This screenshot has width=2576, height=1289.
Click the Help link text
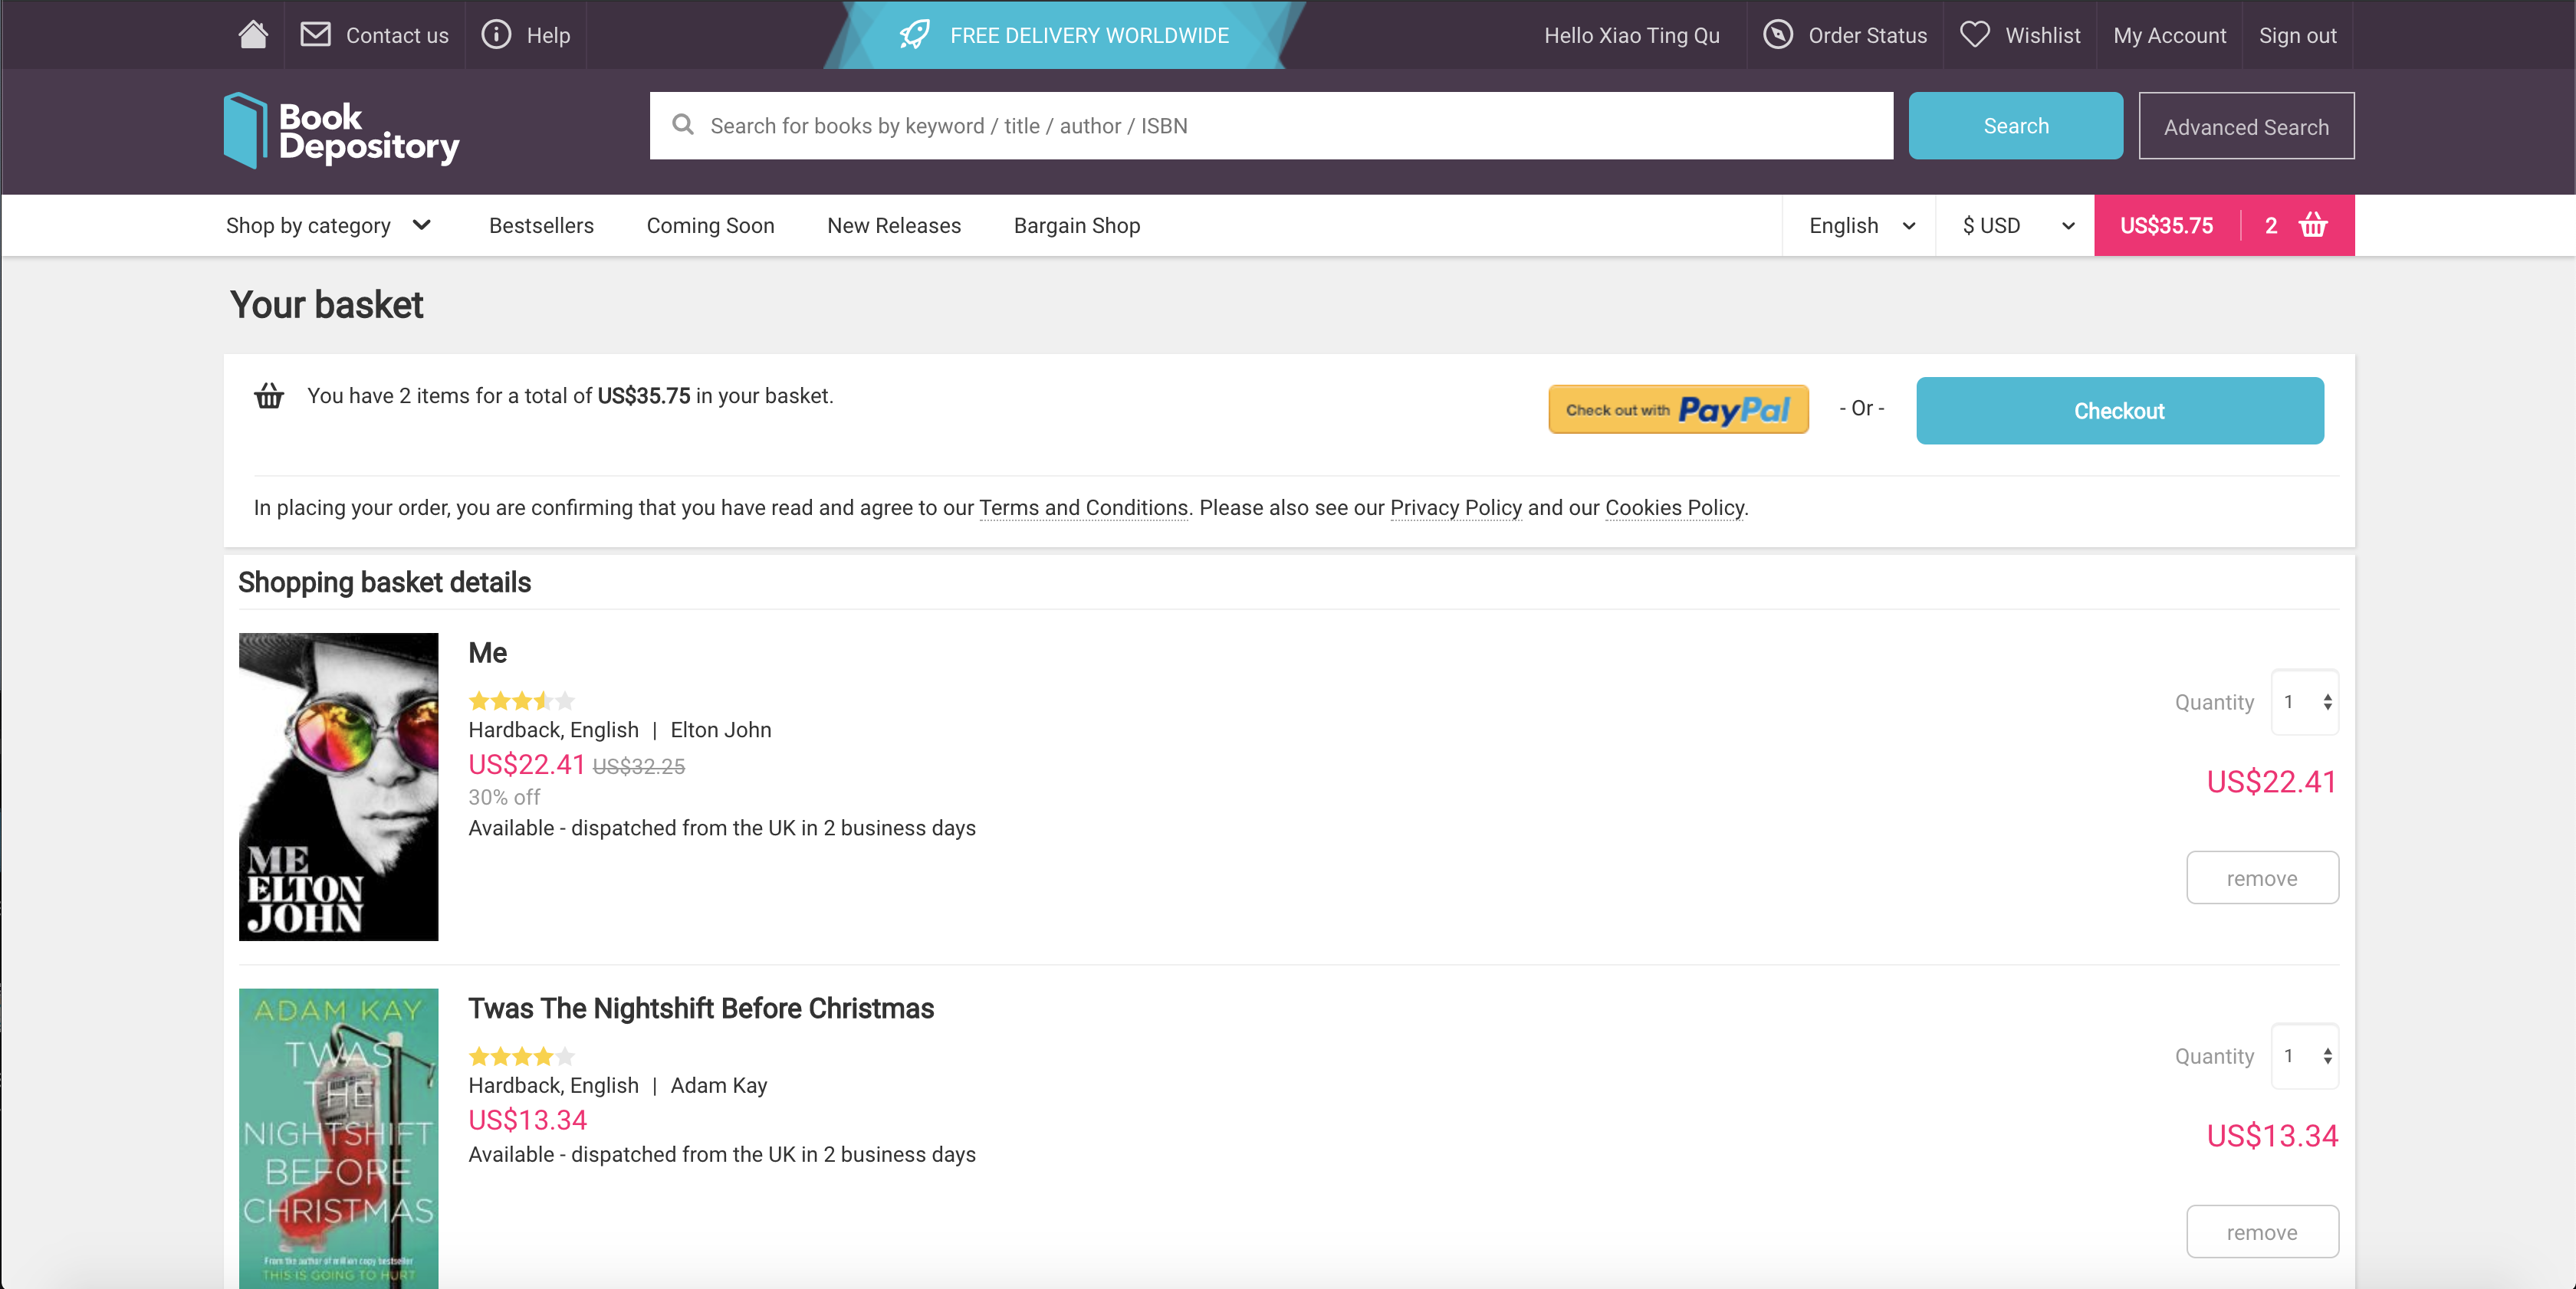coord(548,36)
